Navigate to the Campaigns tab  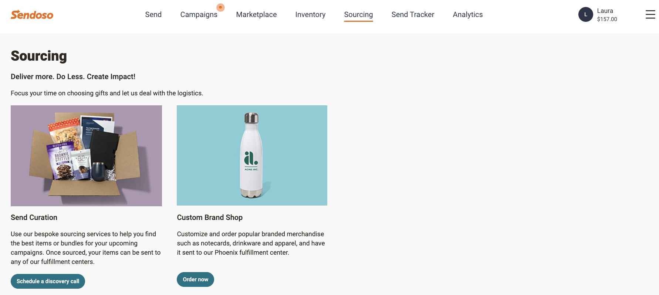[x=199, y=14]
